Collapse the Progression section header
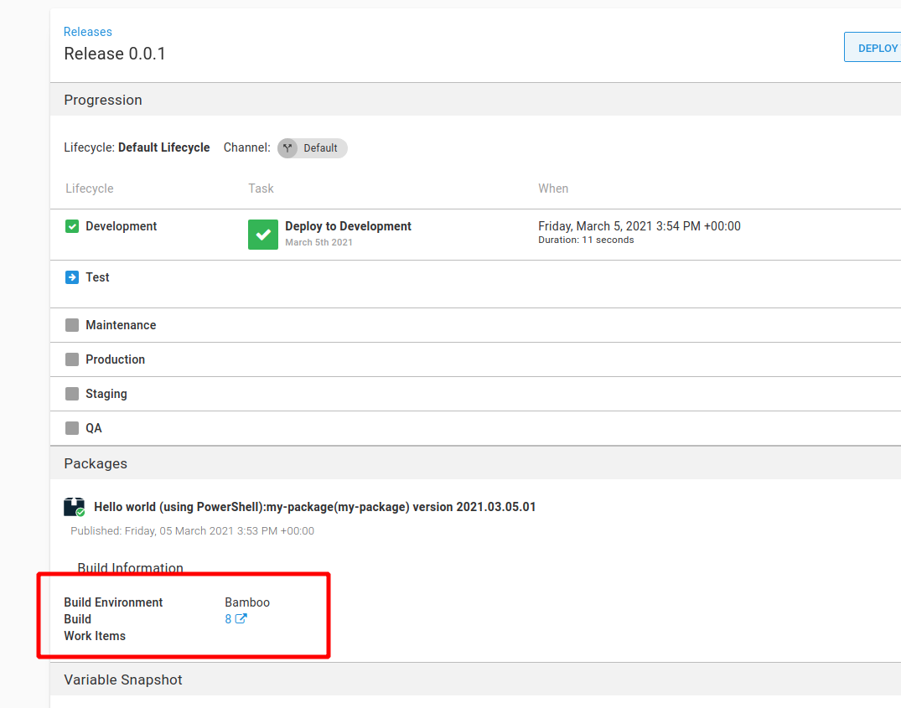The width and height of the screenshot is (901, 708). 102,100
